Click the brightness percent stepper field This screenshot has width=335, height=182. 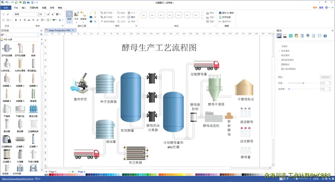tap(325, 83)
